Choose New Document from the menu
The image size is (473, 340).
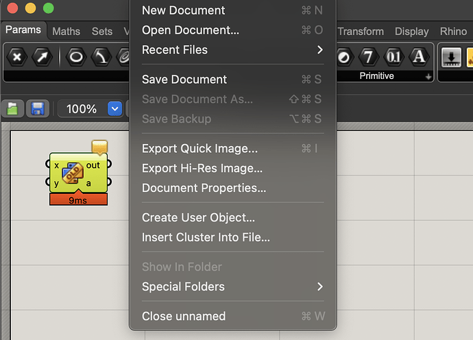point(232,10)
